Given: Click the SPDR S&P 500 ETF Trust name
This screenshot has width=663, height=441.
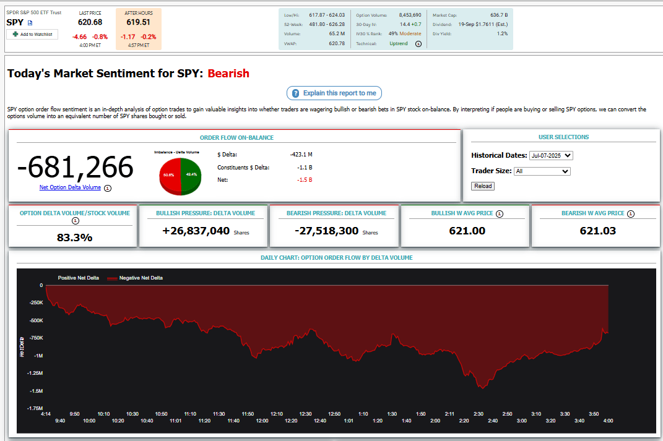Looking at the screenshot, I should [x=34, y=12].
